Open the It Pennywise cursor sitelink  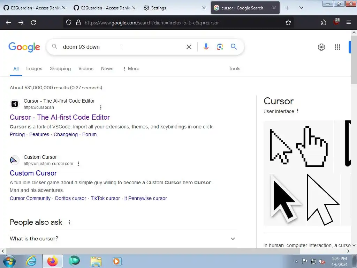[x=145, y=198]
